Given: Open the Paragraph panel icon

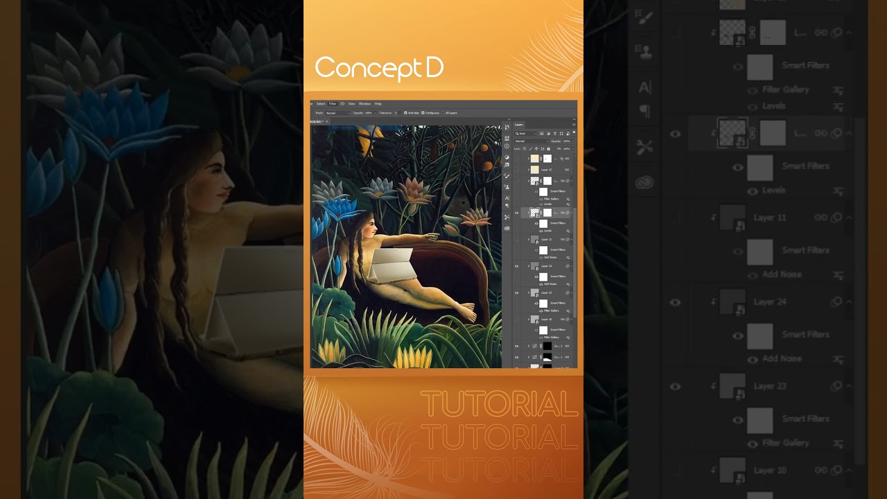Looking at the screenshot, I should pos(507,206).
